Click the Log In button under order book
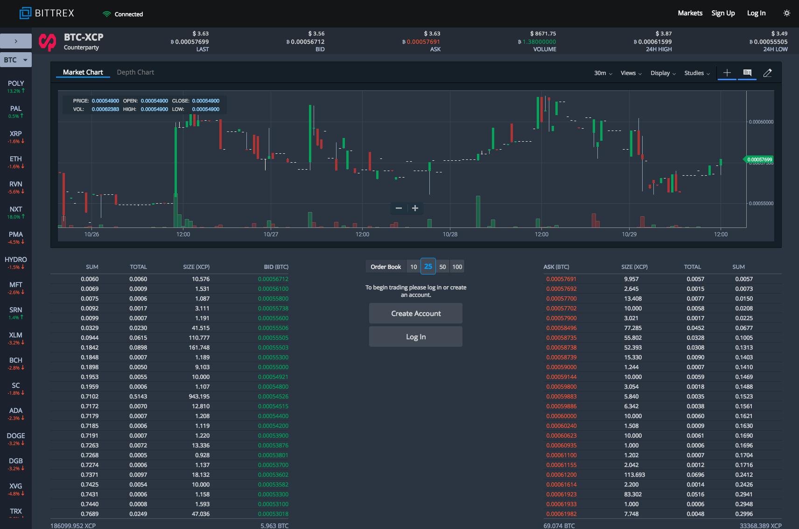This screenshot has height=529, width=799. (416, 337)
